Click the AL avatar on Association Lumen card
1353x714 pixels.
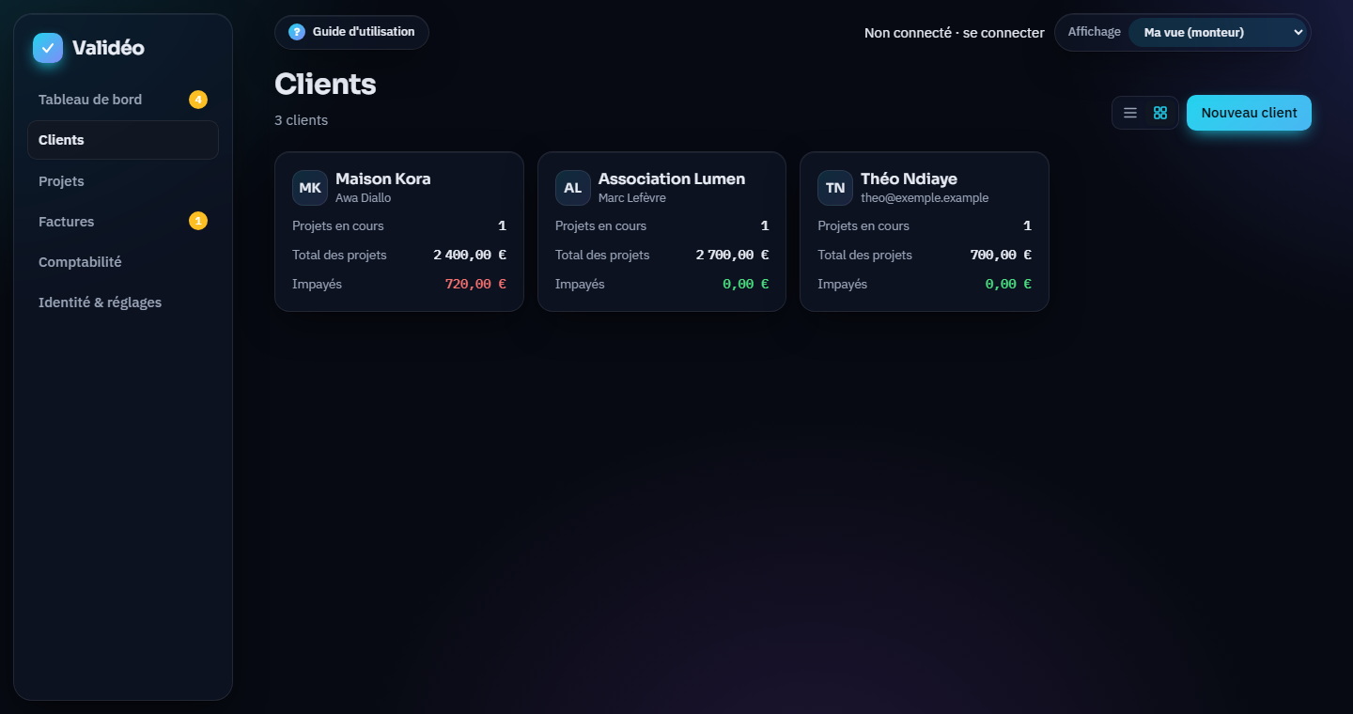click(x=573, y=188)
